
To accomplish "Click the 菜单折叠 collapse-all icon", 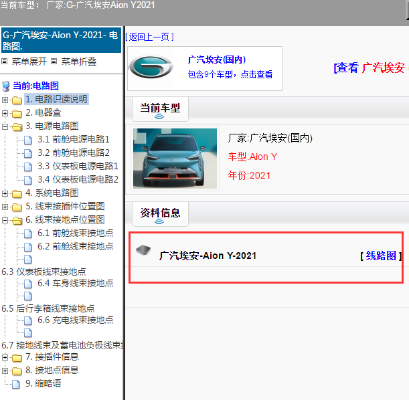I will click(54, 62).
